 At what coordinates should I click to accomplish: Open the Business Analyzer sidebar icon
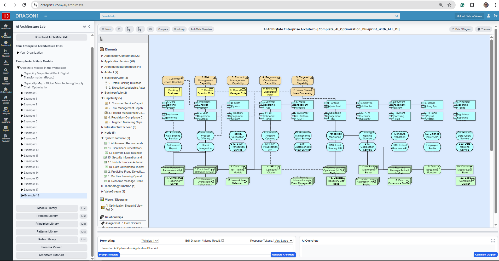pos(6,138)
